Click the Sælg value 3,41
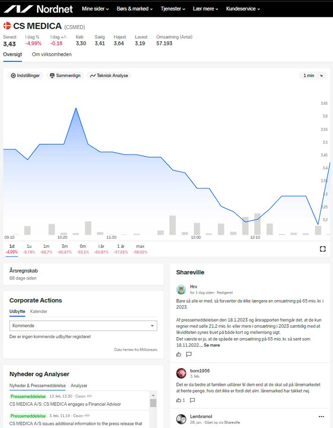Viewport: 333px width, 428px height. click(x=100, y=44)
